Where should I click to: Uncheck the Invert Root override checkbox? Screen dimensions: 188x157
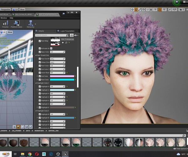pyautogui.click(x=40, y=73)
